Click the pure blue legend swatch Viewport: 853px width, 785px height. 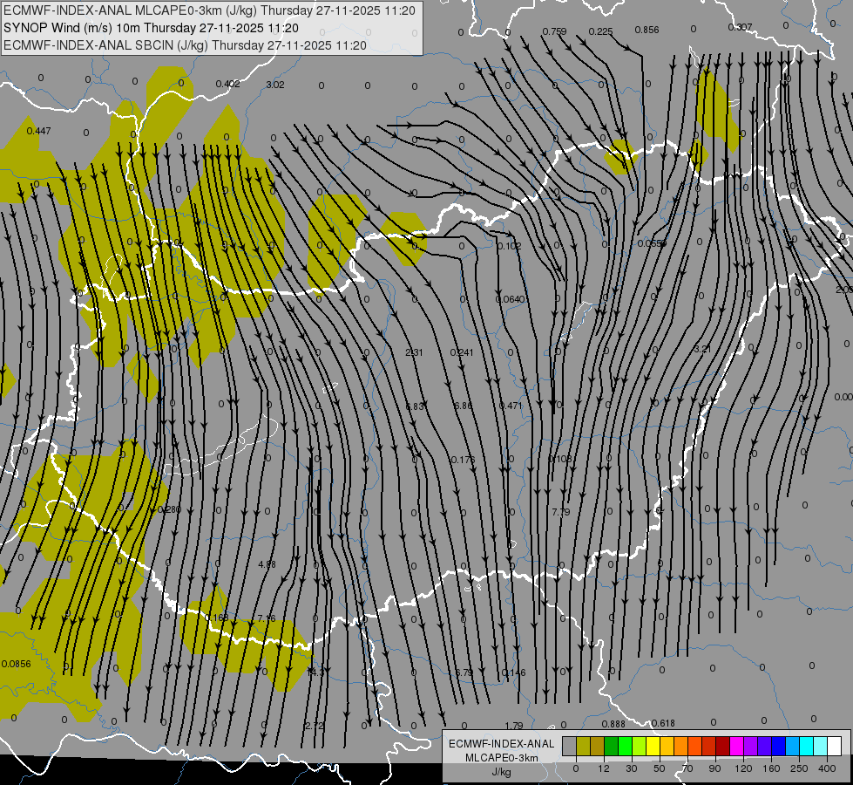click(779, 746)
